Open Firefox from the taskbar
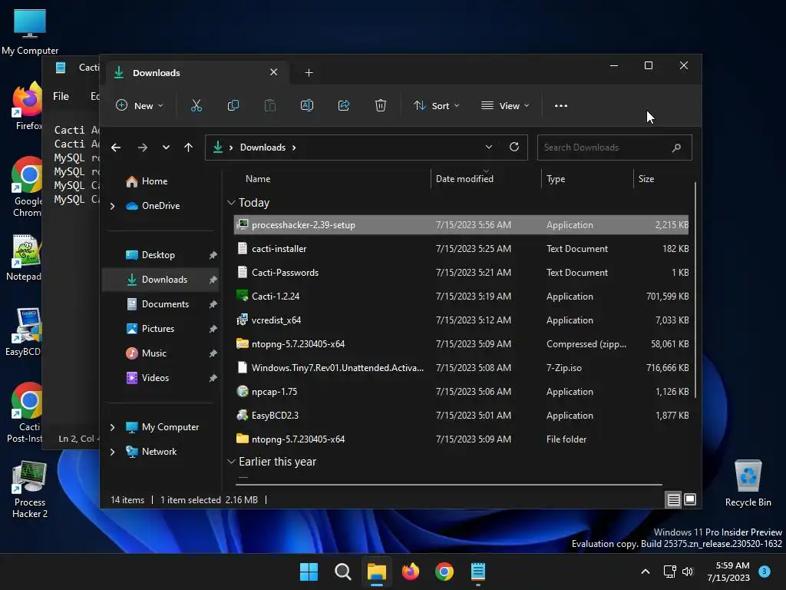786x590 pixels. 411,572
